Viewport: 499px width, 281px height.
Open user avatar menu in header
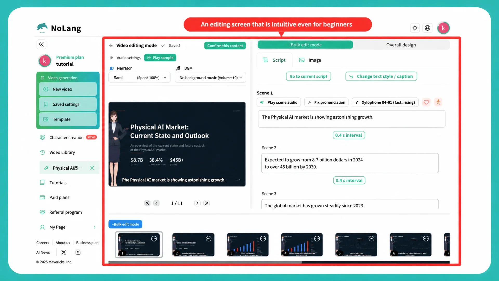[x=443, y=28]
